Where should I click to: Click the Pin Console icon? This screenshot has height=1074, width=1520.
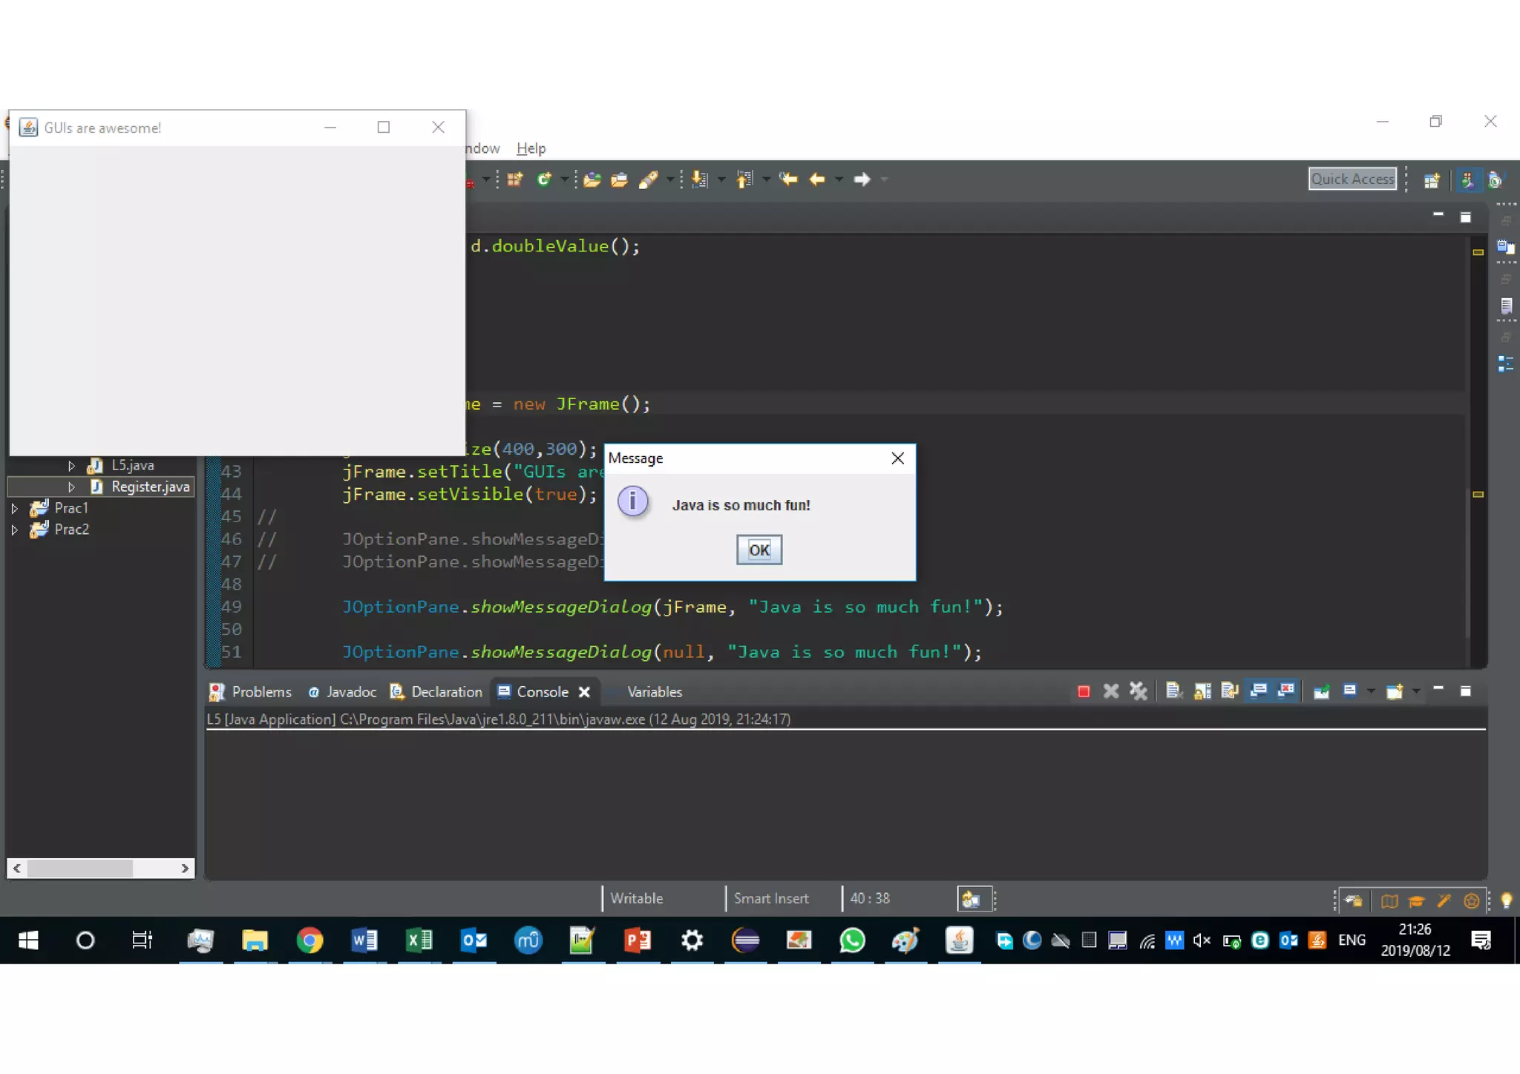click(x=1321, y=691)
